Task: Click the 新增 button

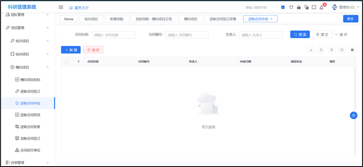Action: pos(71,50)
